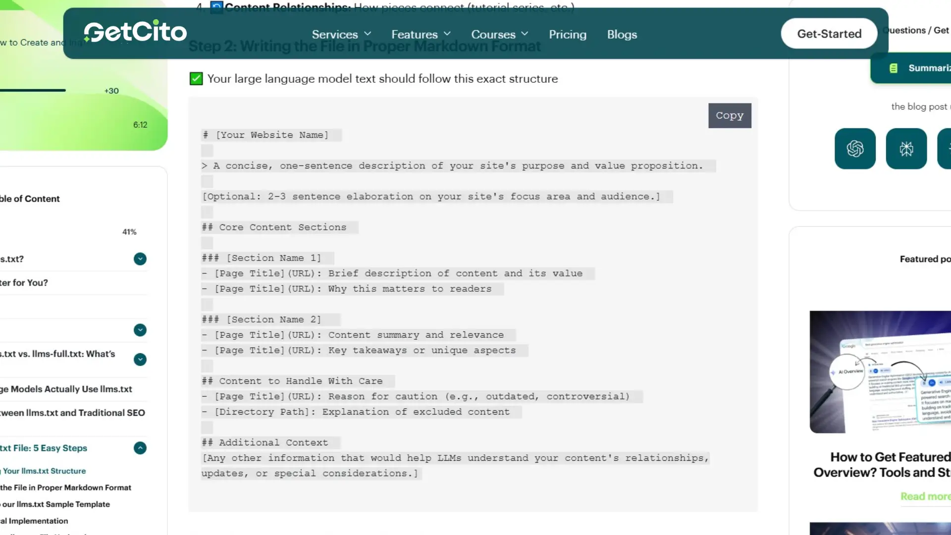Image resolution: width=951 pixels, height=535 pixels.
Task: Expand the 's.txt?' table of contents entry
Action: pos(140,259)
